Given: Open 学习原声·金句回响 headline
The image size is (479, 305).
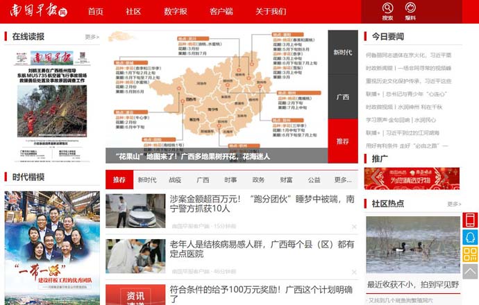Looking at the screenshot, I should pos(401,120).
